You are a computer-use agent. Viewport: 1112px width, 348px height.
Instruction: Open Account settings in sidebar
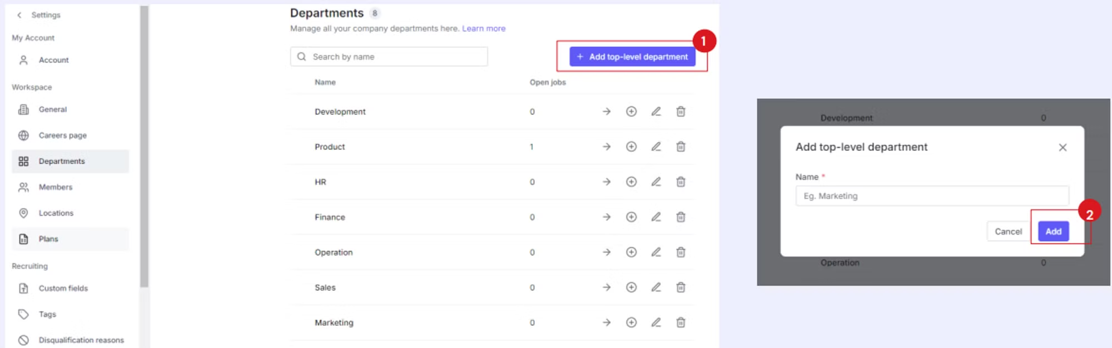(53, 60)
